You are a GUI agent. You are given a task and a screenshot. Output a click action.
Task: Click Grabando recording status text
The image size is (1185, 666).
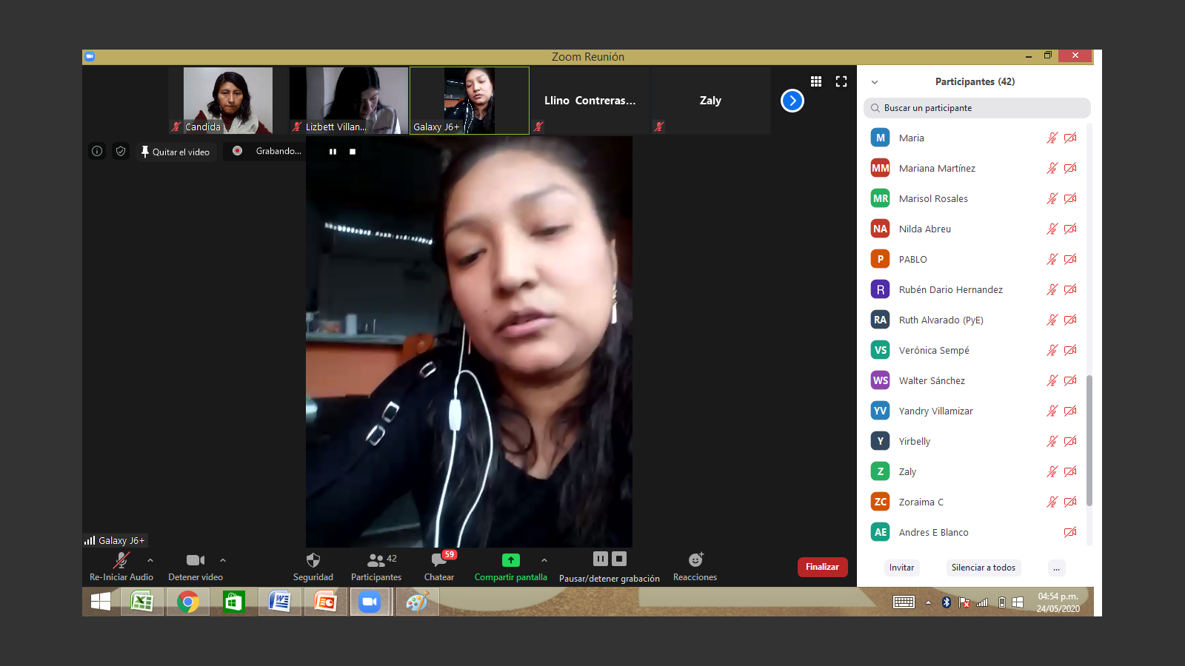coord(278,151)
